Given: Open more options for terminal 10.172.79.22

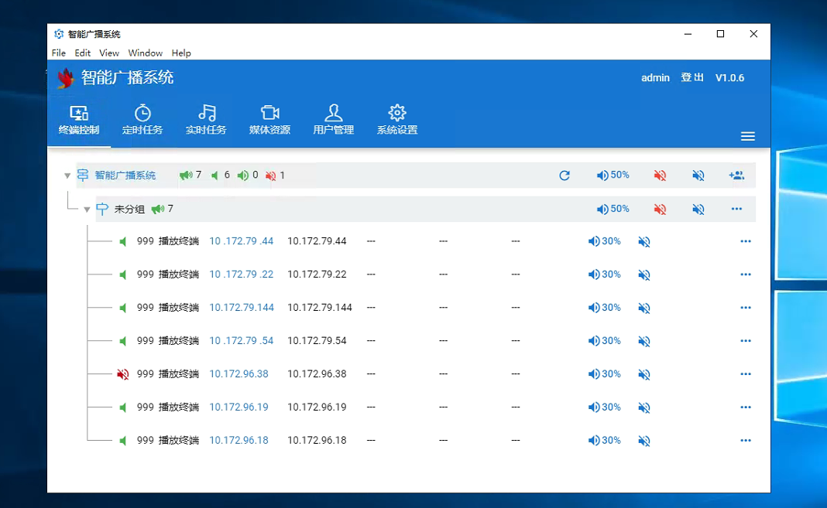Looking at the screenshot, I should coord(745,274).
